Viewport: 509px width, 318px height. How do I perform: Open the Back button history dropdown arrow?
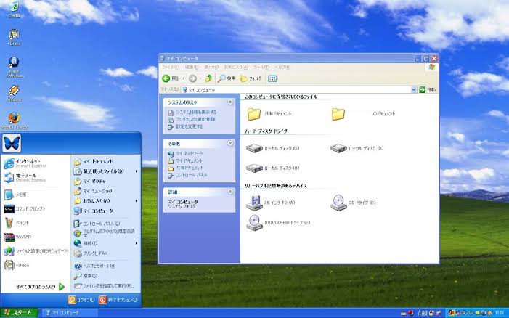coord(184,78)
